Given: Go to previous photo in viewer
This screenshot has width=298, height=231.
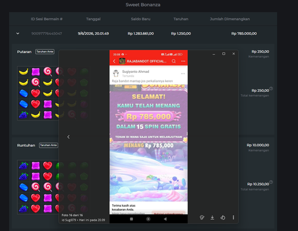Looking at the screenshot, I should pos(69,137).
